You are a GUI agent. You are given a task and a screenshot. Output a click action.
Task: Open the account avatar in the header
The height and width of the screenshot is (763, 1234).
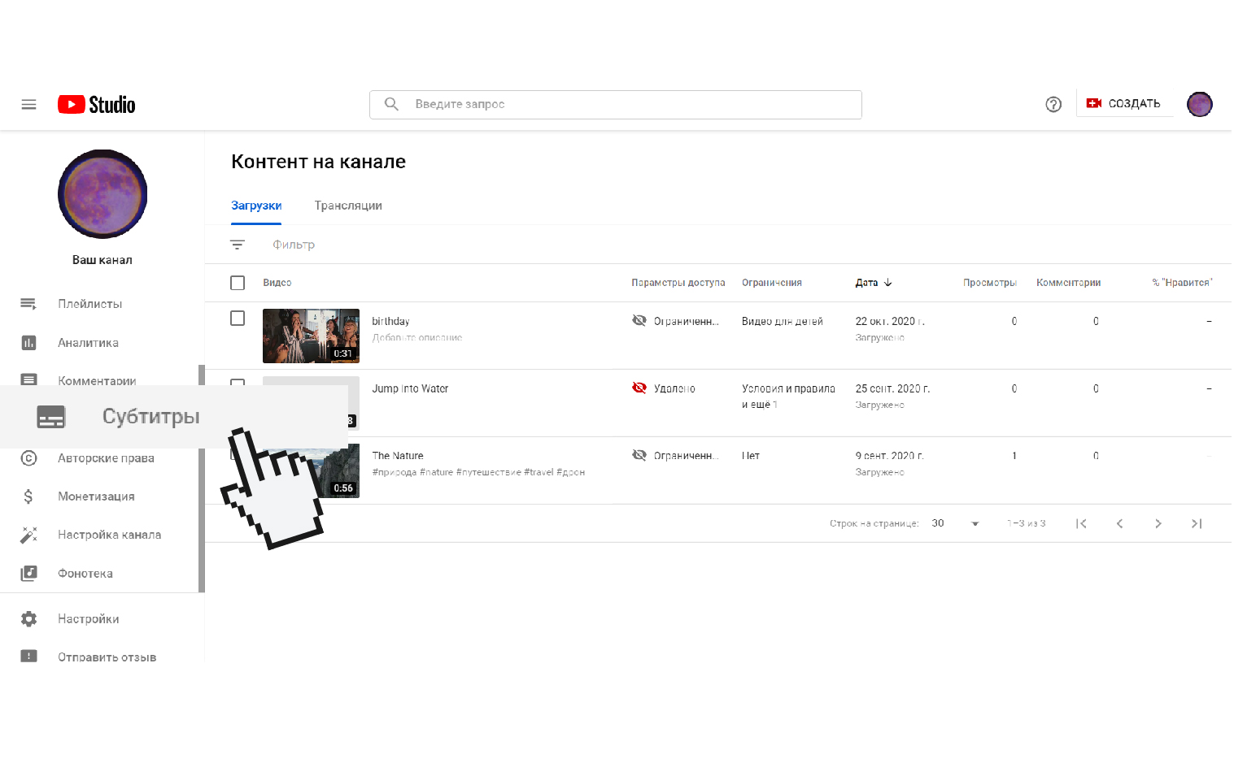pos(1199,104)
